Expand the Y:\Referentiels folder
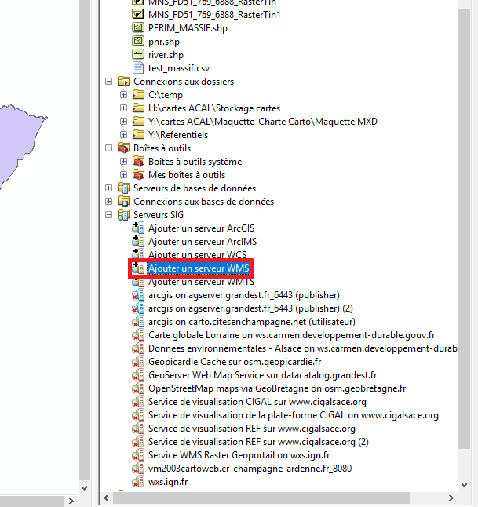Screen dimensions: 478x507 click(123, 134)
